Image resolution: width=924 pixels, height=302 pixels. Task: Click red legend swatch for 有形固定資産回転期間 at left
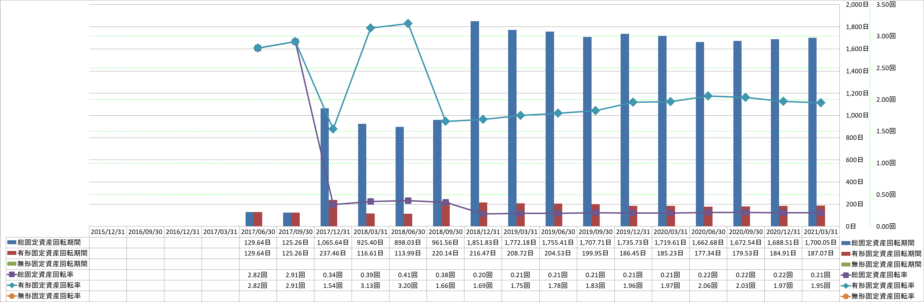[x=12, y=253]
